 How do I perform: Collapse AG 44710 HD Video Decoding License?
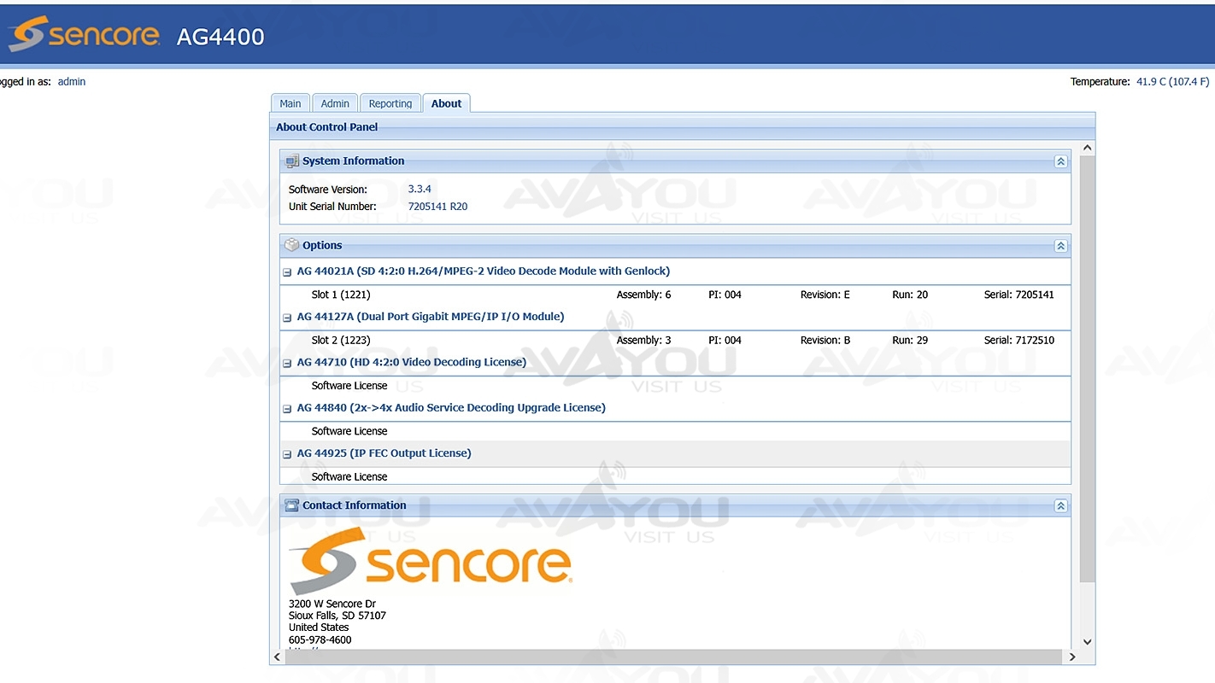[x=287, y=363]
